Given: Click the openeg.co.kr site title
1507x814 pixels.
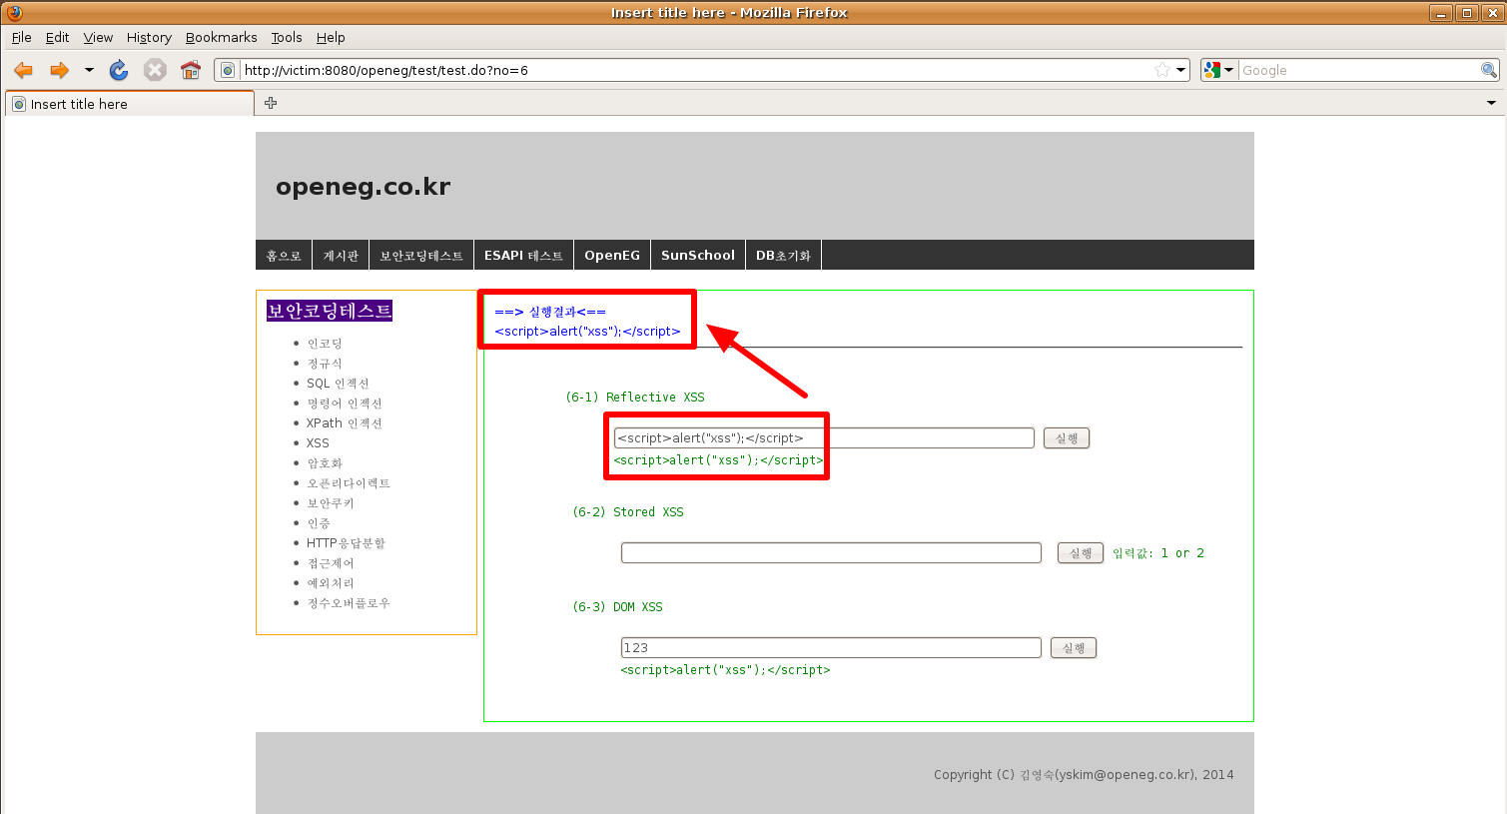Looking at the screenshot, I should click(x=364, y=187).
